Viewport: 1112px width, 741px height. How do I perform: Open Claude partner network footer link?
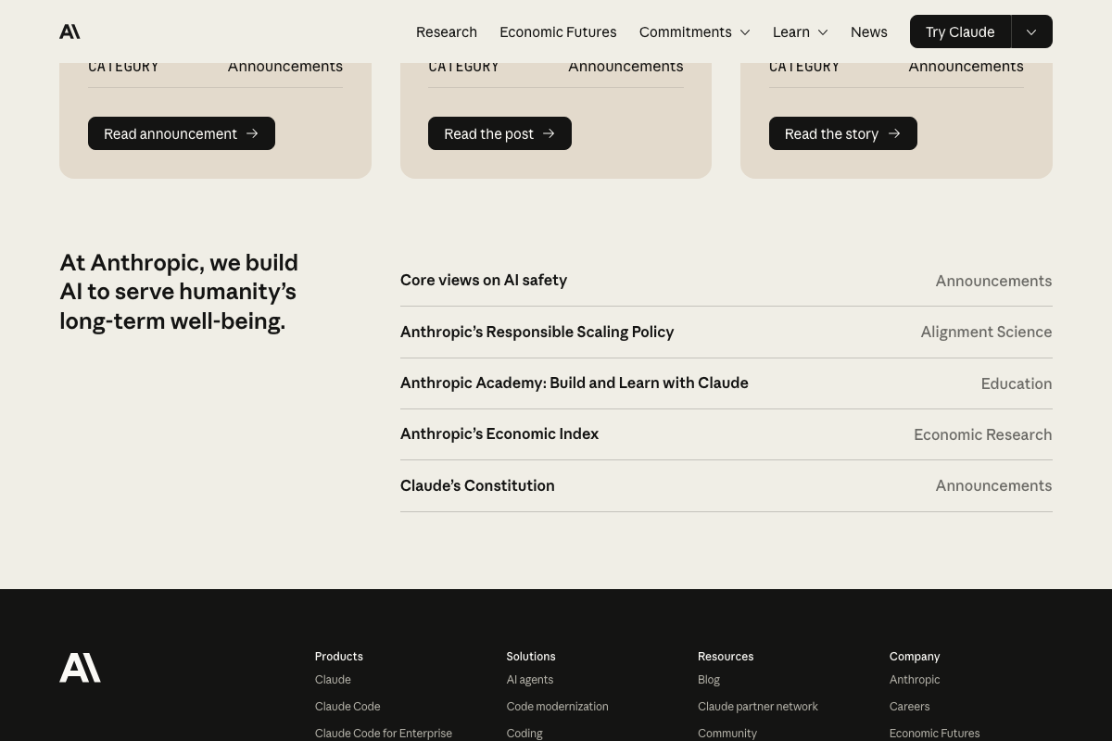tap(758, 706)
